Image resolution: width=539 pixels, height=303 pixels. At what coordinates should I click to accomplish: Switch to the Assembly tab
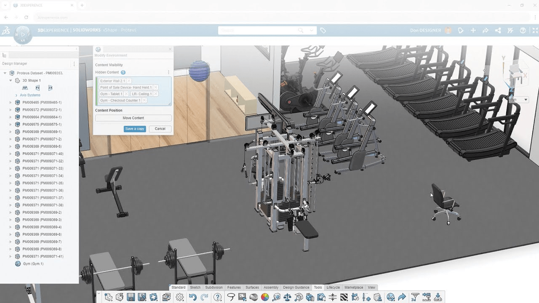(x=271, y=287)
